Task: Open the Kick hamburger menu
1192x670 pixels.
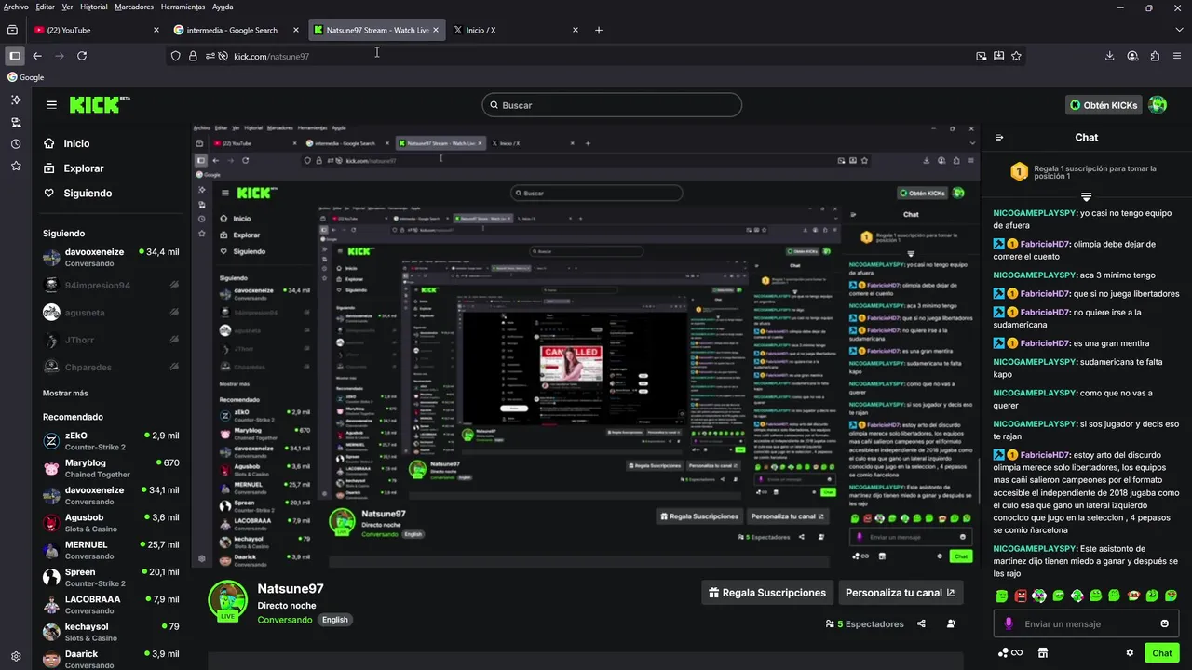Action: [x=51, y=105]
